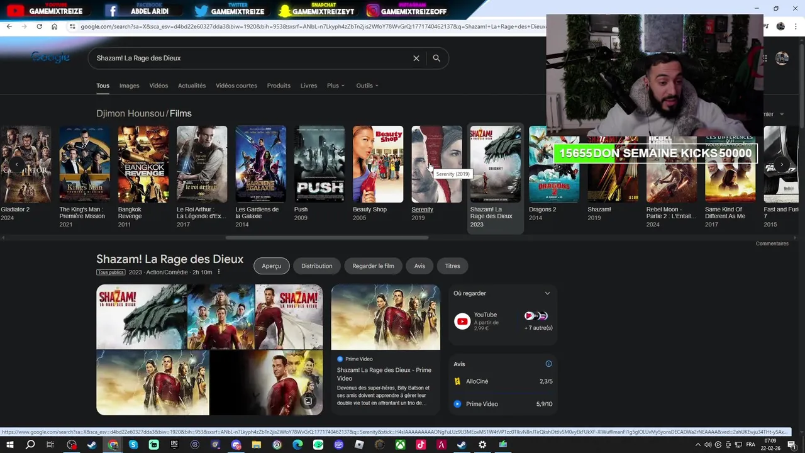805x453 pixels.
Task: Click the magnifier search button
Action: 436,58
